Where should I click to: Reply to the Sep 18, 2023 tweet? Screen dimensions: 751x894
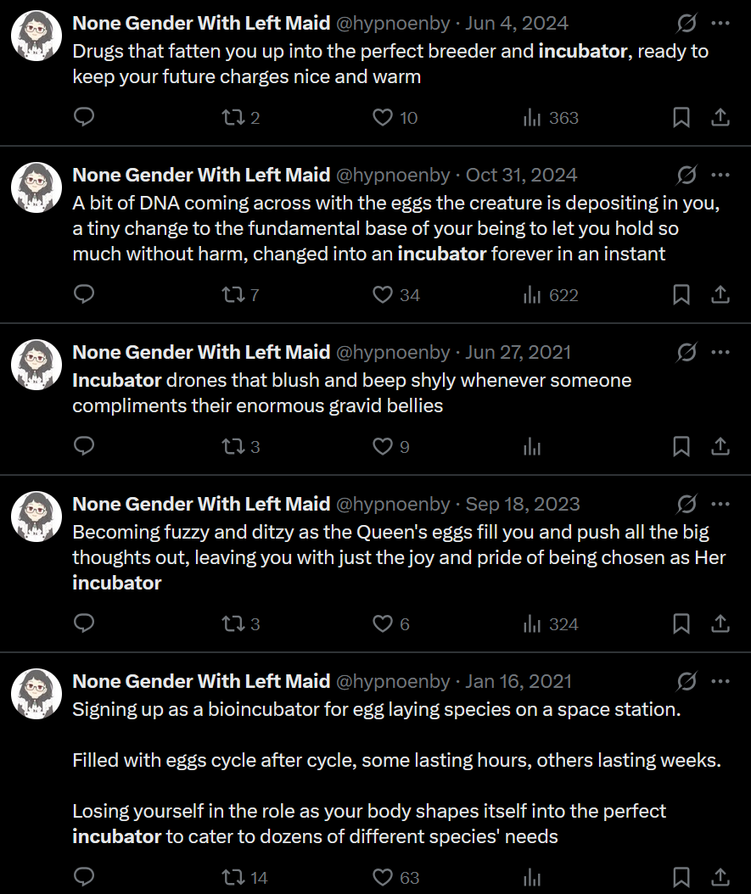[x=84, y=624]
